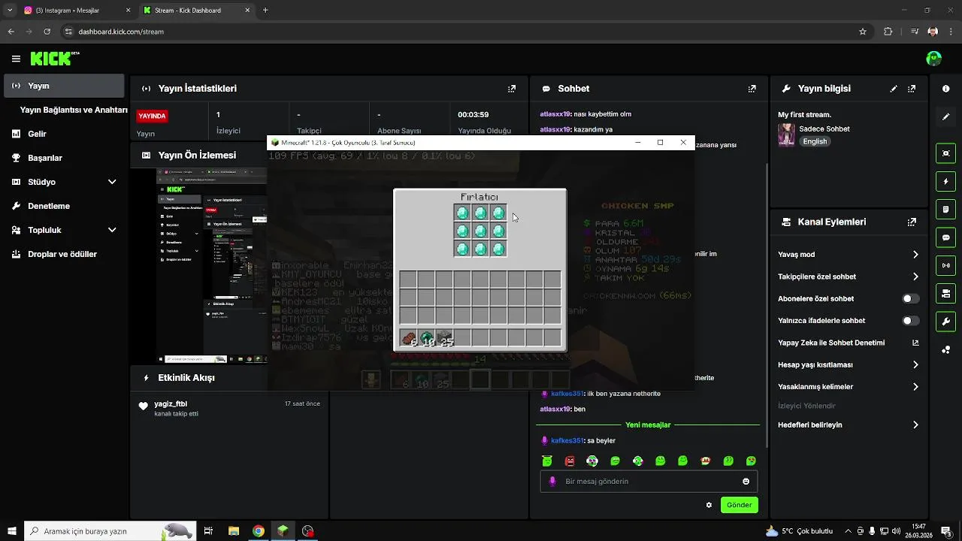962x541 pixels.
Task: Toggle the stream preview widget icon in sidebar
Action: (x=946, y=153)
